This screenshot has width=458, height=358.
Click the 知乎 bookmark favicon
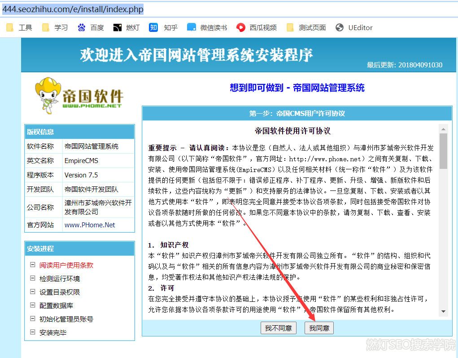click(x=153, y=27)
